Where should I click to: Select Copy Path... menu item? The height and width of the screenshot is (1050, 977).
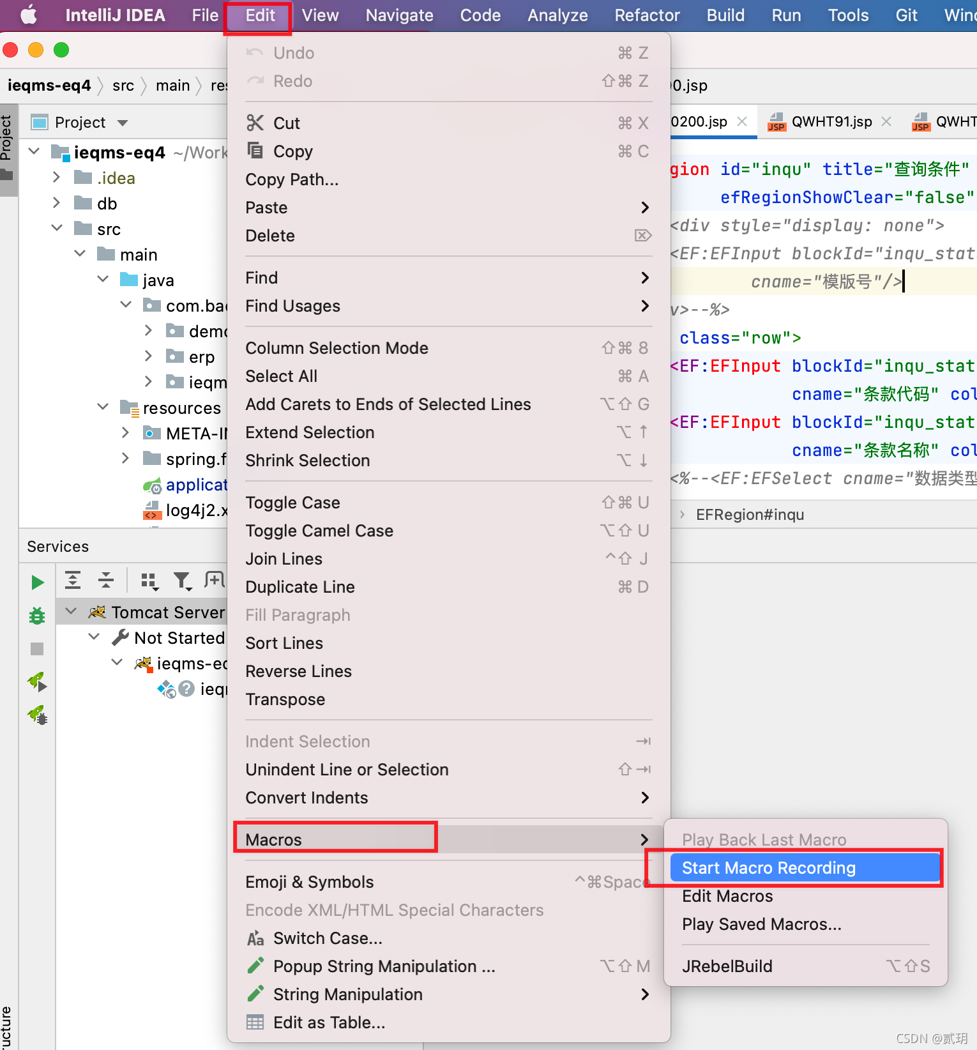tap(448, 179)
